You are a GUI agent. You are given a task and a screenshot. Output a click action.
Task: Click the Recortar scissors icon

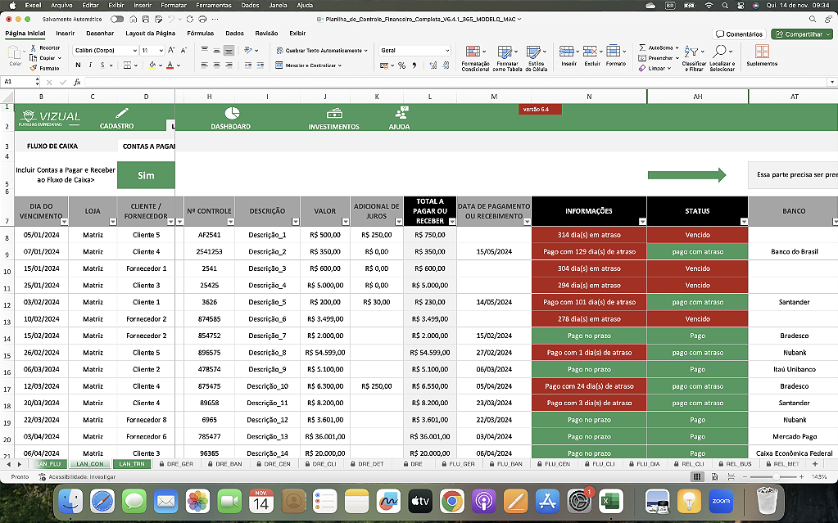click(x=33, y=47)
